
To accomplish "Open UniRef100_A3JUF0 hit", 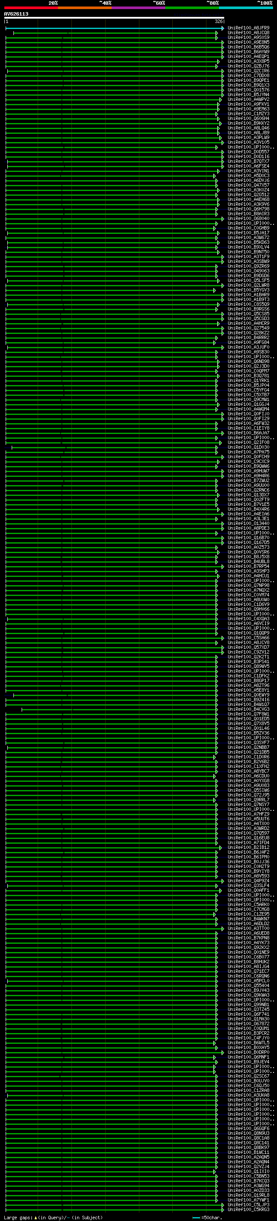I will [248, 347].
